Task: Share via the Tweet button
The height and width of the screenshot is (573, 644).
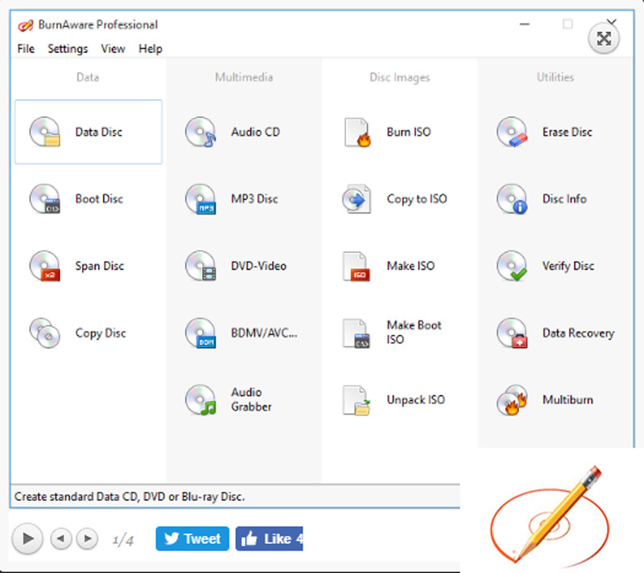Action: (x=192, y=538)
